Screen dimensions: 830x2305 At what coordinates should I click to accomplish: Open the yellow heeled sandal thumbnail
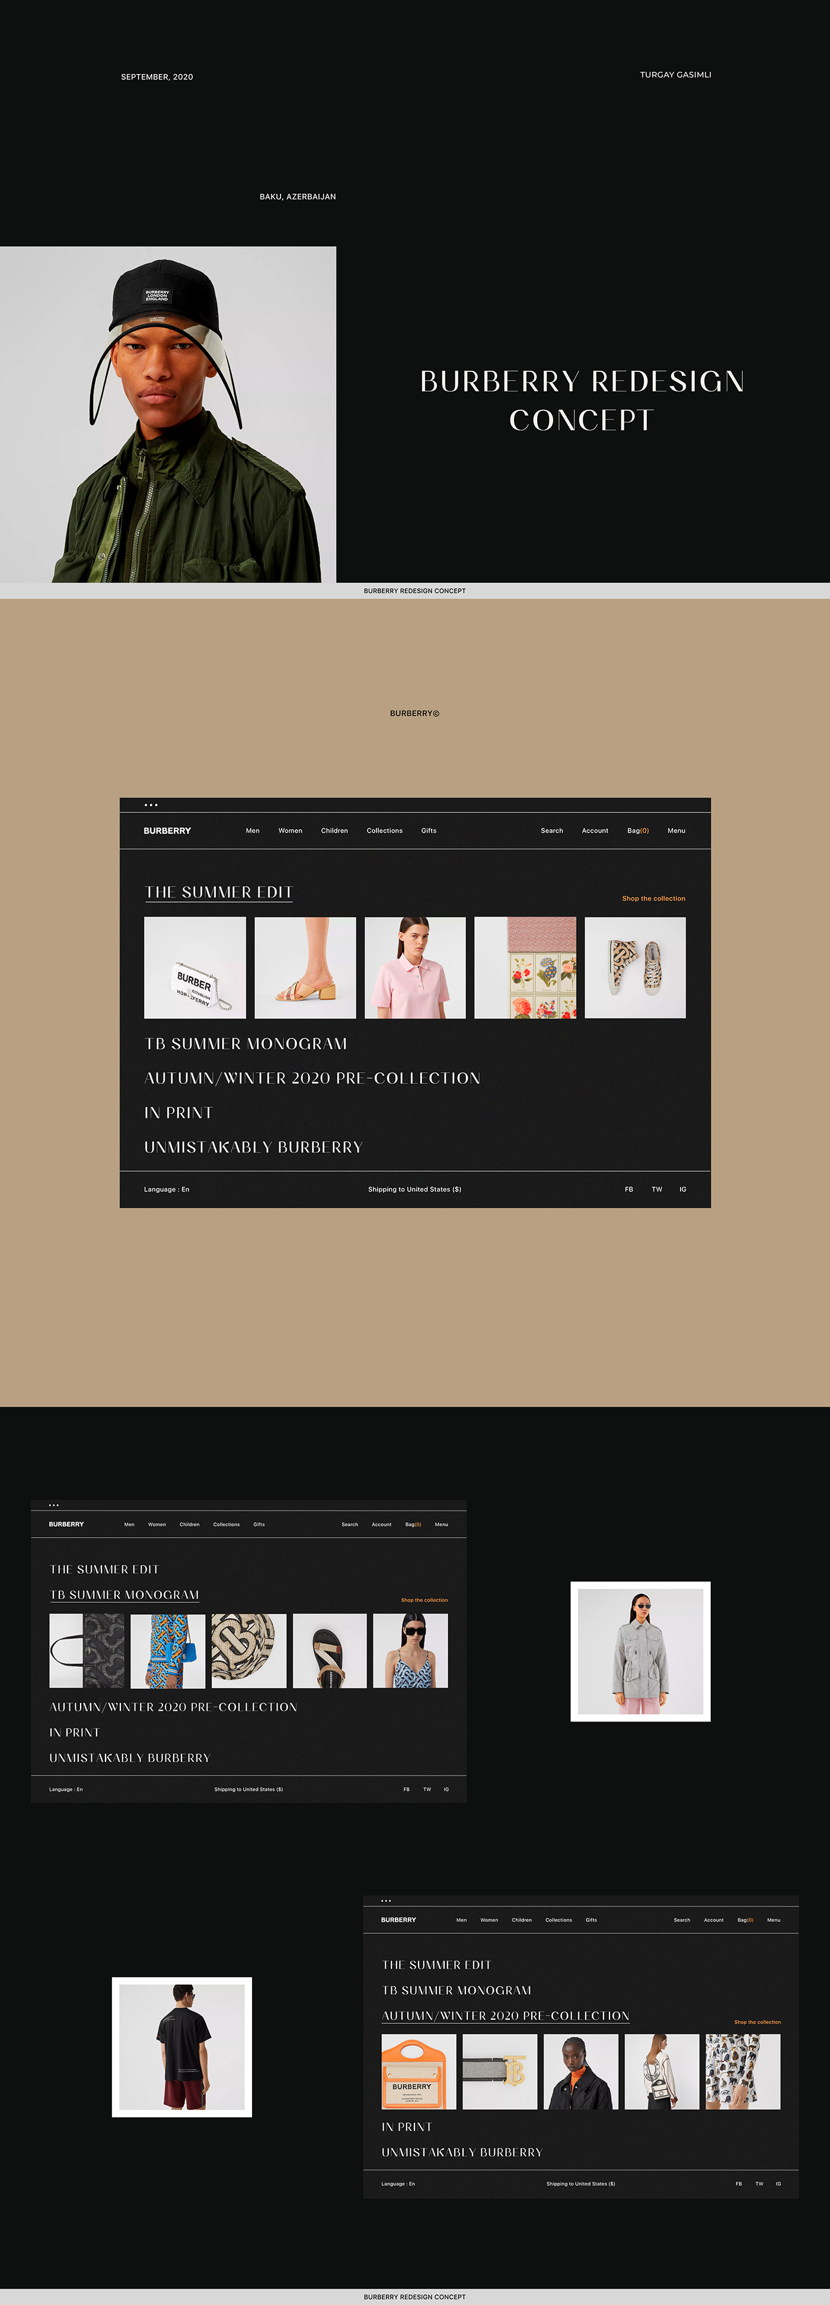pyautogui.click(x=305, y=967)
